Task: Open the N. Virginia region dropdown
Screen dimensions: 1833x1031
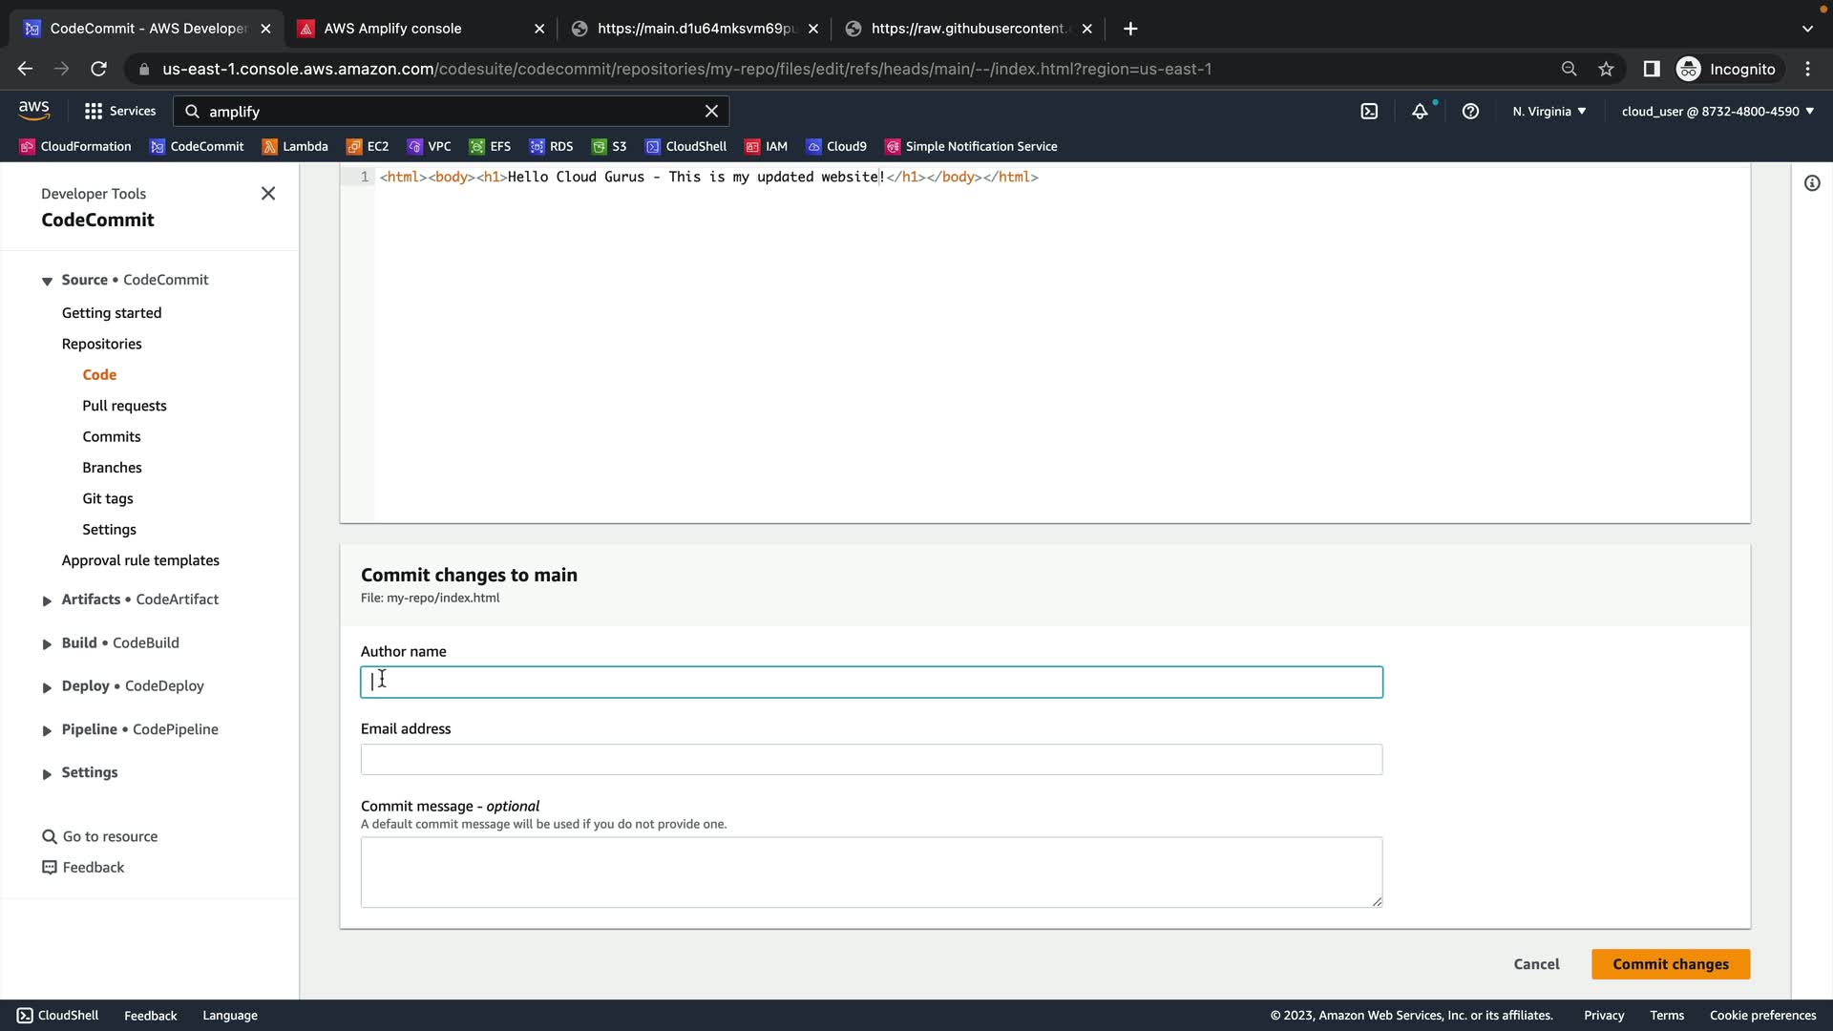Action: pyautogui.click(x=1549, y=112)
